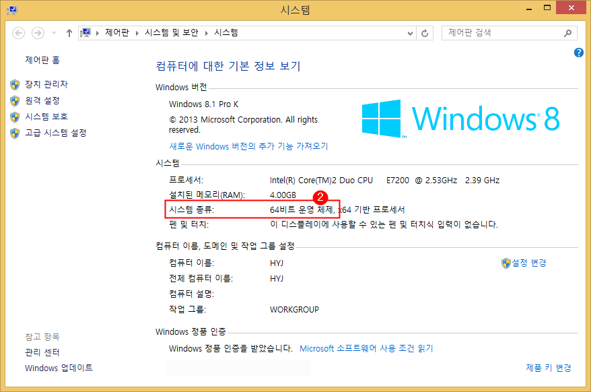Click the 전체 컴퓨터 이름 value HYJ
The width and height of the screenshot is (591, 392).
(277, 278)
